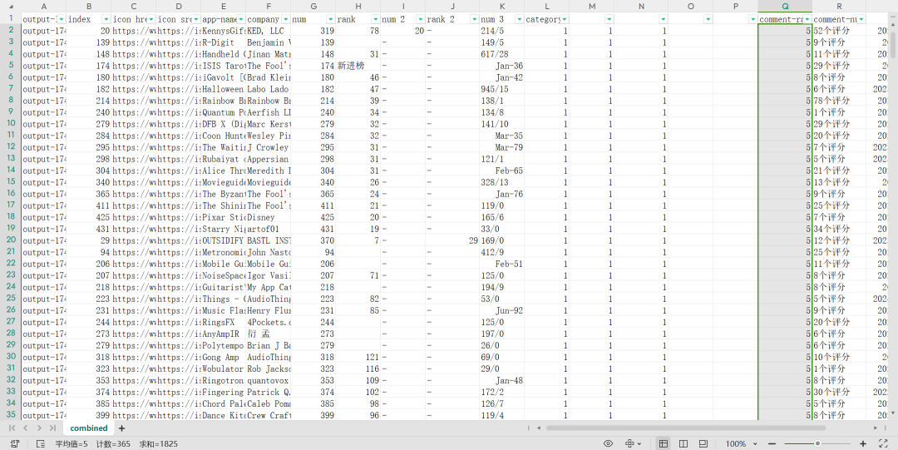Select row 5 header
Viewport: 898px width, 450px height.
pyautogui.click(x=11, y=66)
